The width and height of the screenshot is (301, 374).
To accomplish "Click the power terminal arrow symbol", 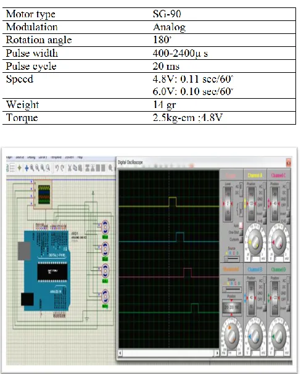I will click(x=93, y=193).
